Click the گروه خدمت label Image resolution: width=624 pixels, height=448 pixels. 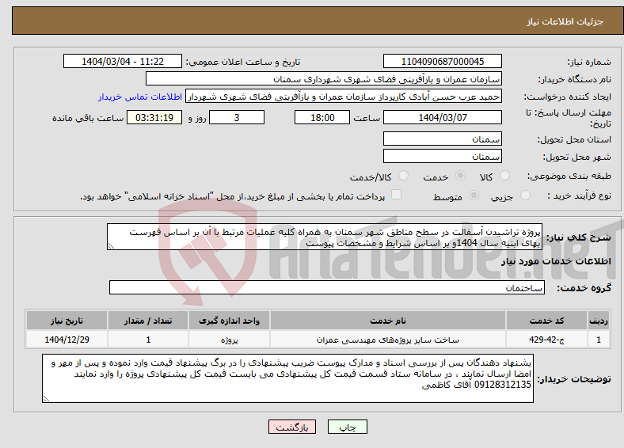click(x=584, y=288)
